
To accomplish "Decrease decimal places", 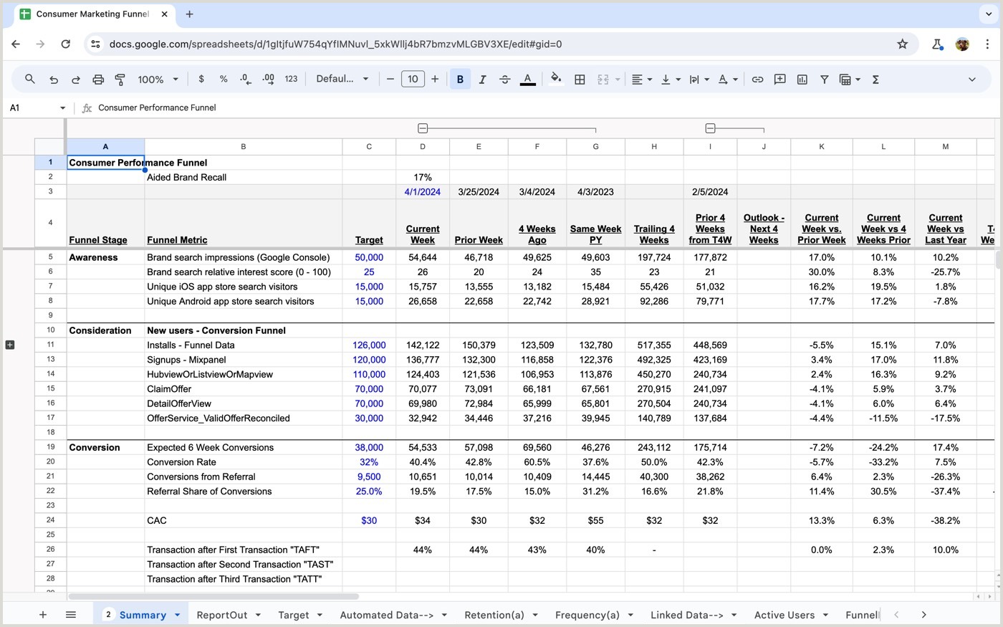I will [x=246, y=79].
